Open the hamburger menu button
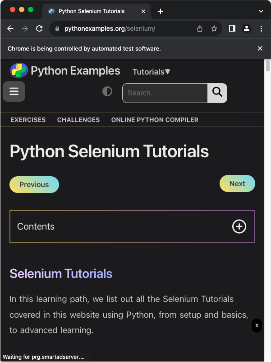The height and width of the screenshot is (362, 271). [14, 91]
